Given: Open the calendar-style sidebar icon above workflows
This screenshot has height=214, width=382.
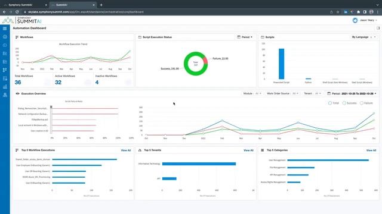Looking at the screenshot, I should [x=5, y=62].
